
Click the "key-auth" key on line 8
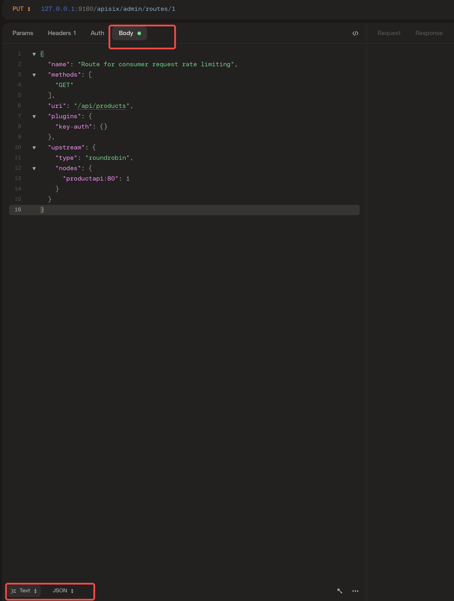74,127
